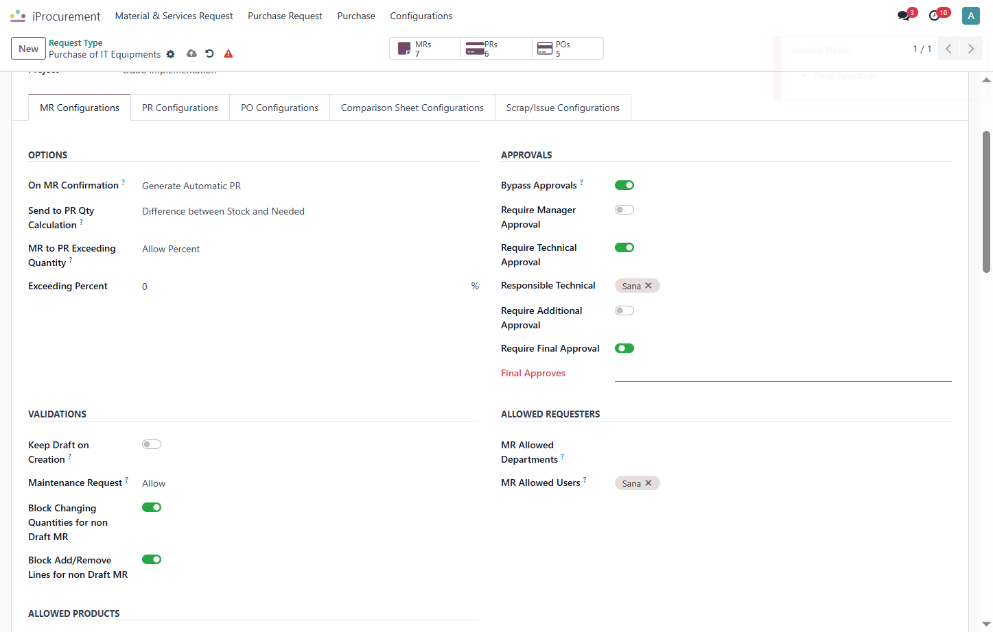The width and height of the screenshot is (993, 632).
Task: Enable Require Manager Approval
Action: [x=624, y=210]
